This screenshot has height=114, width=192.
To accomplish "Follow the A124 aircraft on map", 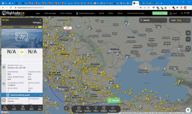I will (23, 107).
